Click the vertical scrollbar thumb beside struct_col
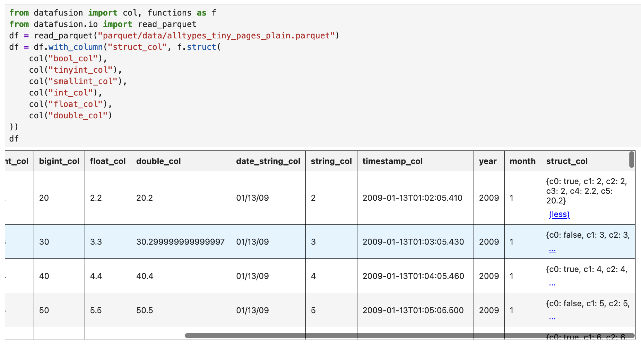The image size is (641, 346). [x=632, y=160]
